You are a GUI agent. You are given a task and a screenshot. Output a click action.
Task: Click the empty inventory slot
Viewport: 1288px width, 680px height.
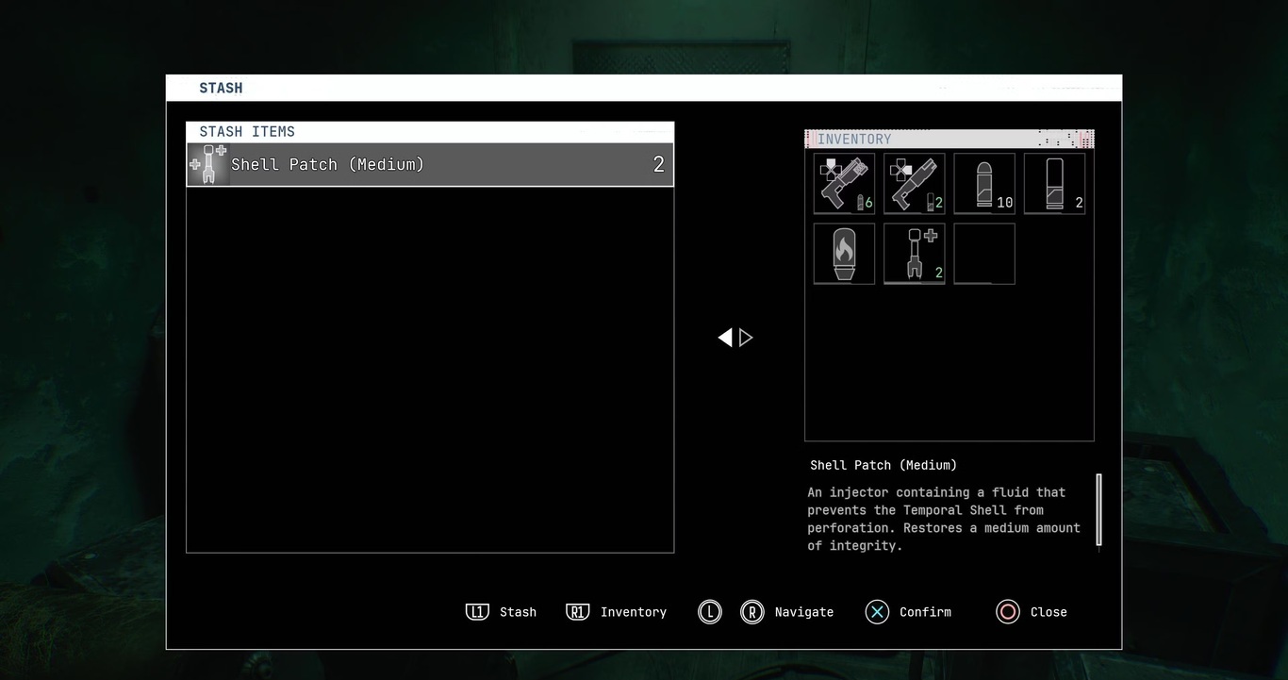pyautogui.click(x=983, y=254)
